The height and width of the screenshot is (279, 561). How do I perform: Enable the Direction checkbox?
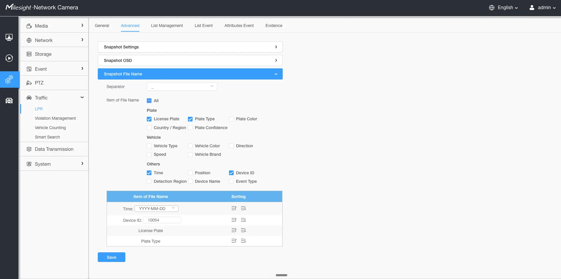(231, 146)
